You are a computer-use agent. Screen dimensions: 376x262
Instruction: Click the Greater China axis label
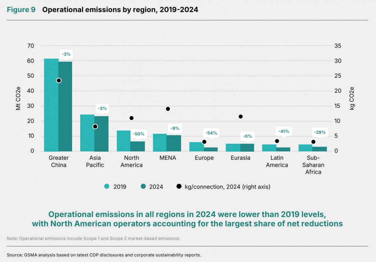click(x=59, y=161)
